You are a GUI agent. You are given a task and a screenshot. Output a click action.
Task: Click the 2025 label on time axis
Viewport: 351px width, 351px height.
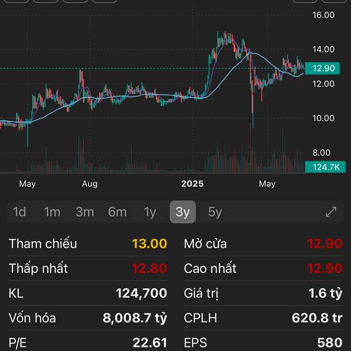click(192, 184)
